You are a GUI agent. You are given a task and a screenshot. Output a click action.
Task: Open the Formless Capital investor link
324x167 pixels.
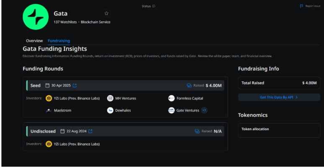pos(190,99)
